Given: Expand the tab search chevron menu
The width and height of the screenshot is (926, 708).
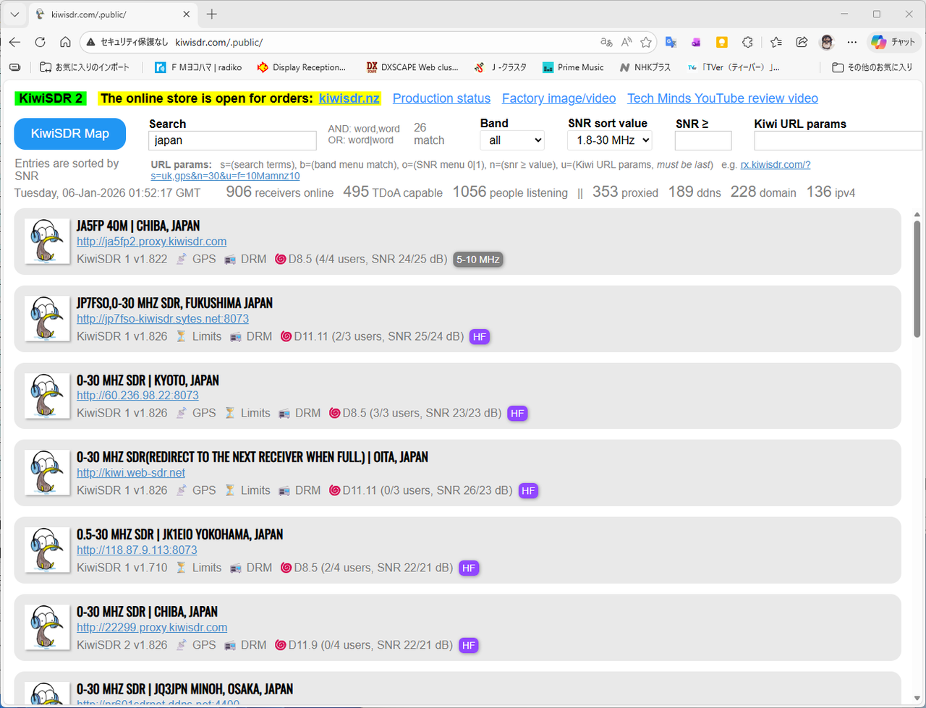Looking at the screenshot, I should pyautogui.click(x=14, y=14).
